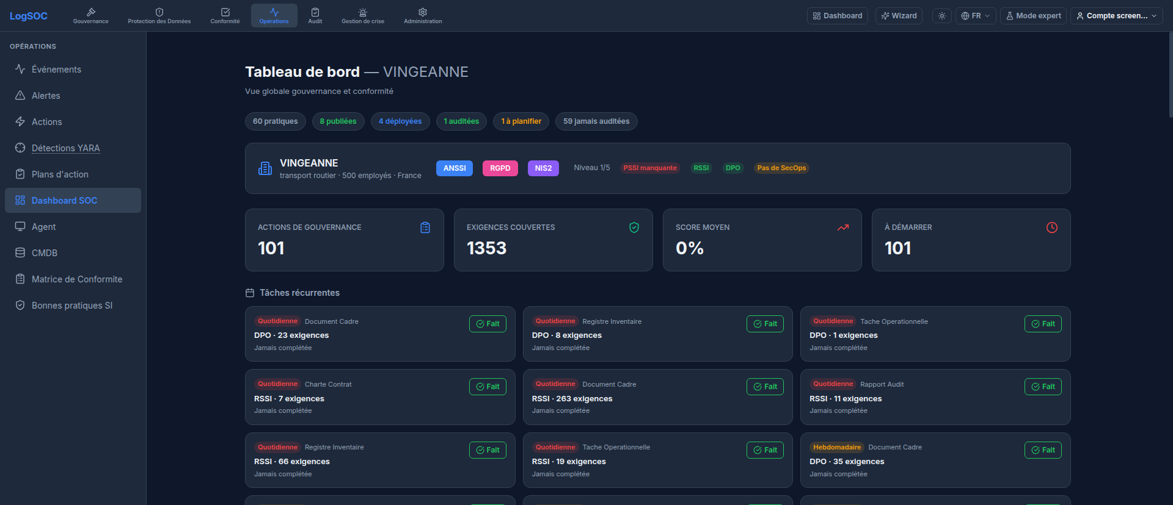
Task: Click clock icon in À démarrer card
Action: [1052, 227]
